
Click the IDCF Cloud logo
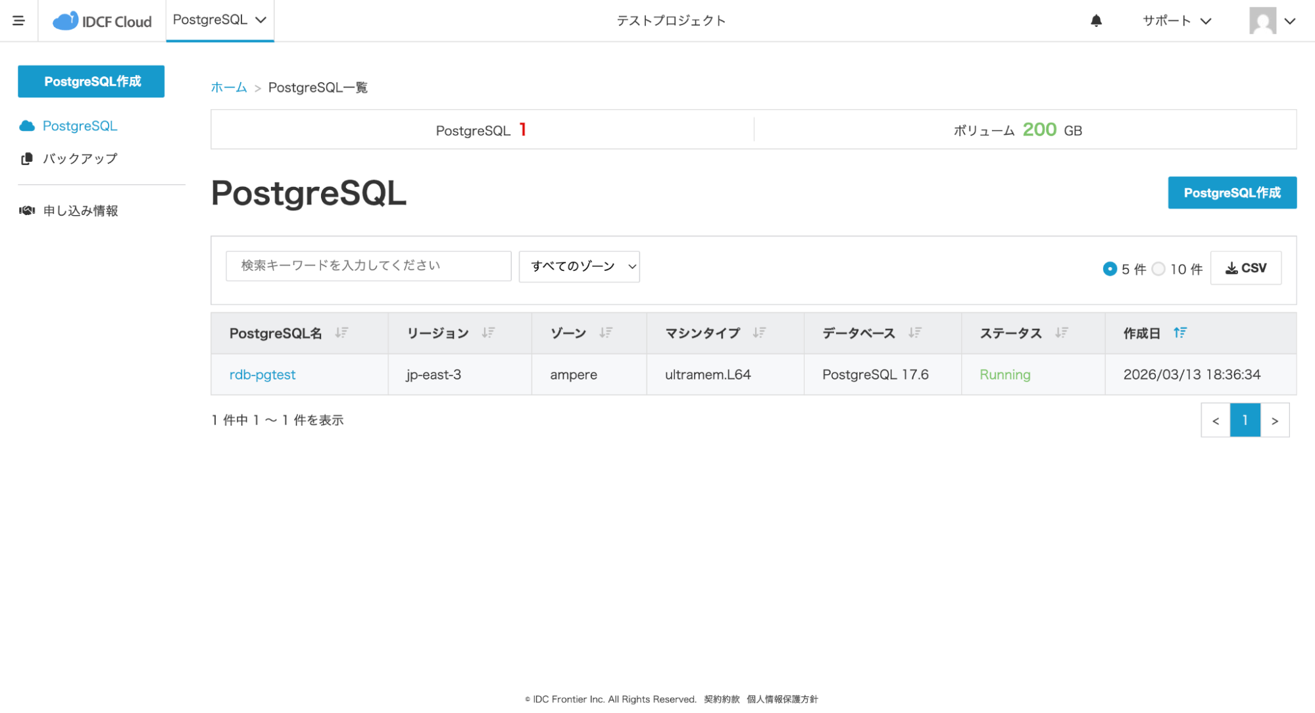point(101,20)
